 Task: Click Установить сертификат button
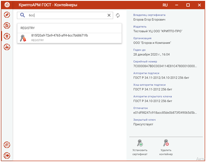pos(140,147)
